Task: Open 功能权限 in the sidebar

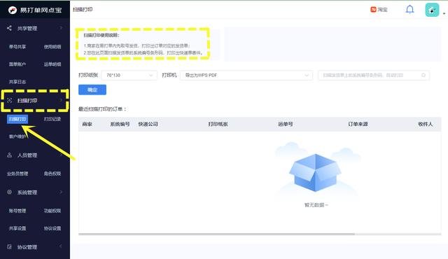Action: point(52,211)
